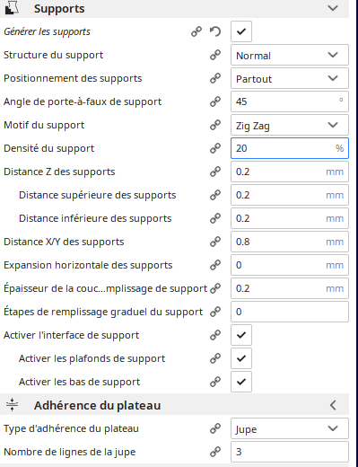Click the reset arrow for Générer les supports
This screenshot has width=358, height=467.
(215, 31)
